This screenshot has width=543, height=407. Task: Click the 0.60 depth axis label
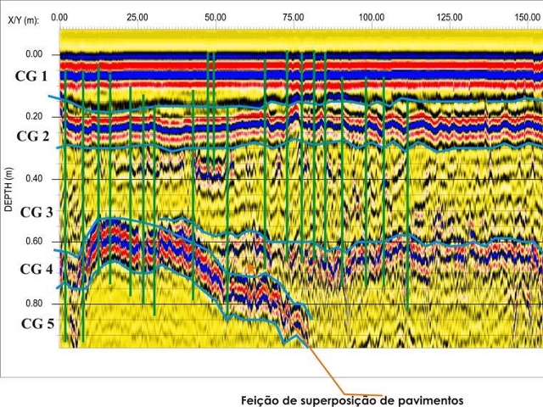click(x=34, y=241)
